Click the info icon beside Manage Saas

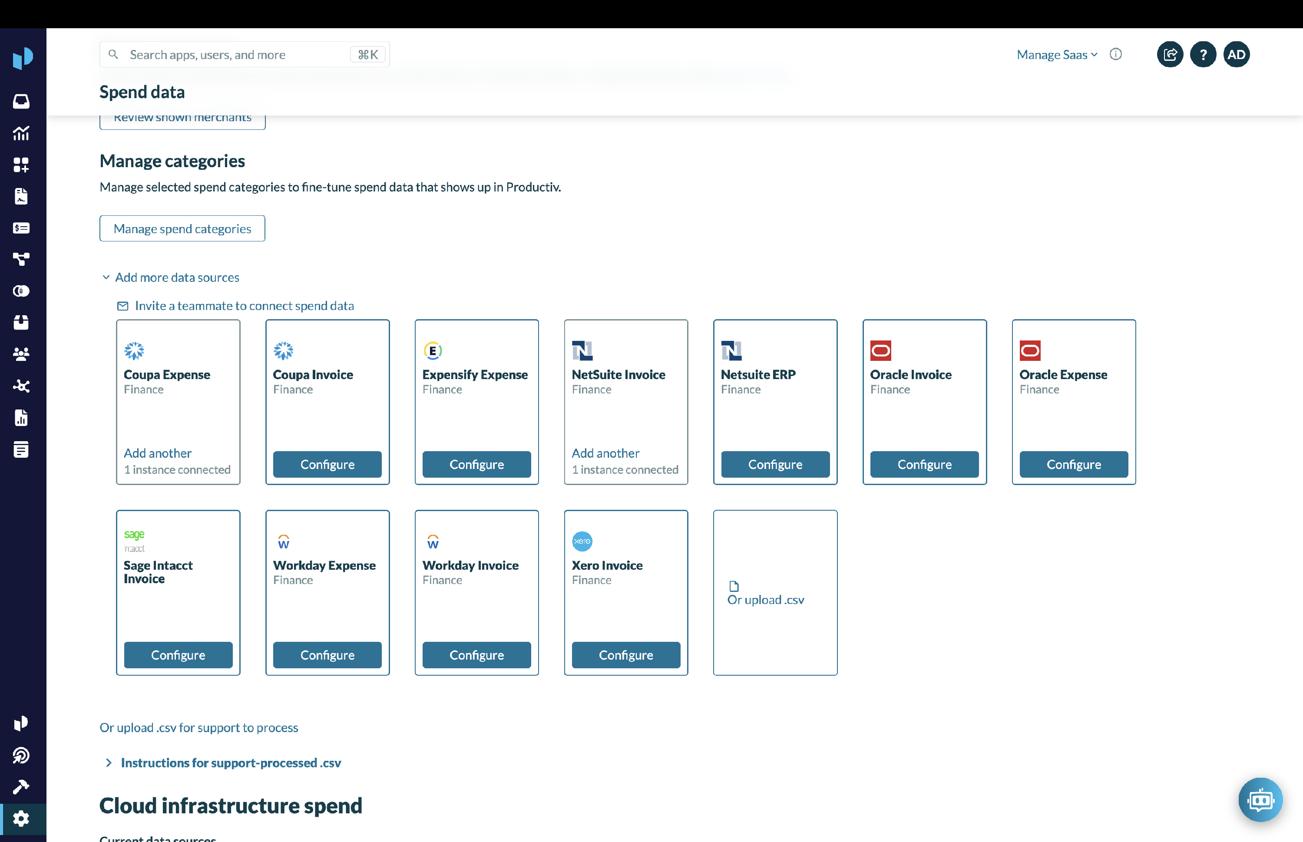[x=1115, y=54]
